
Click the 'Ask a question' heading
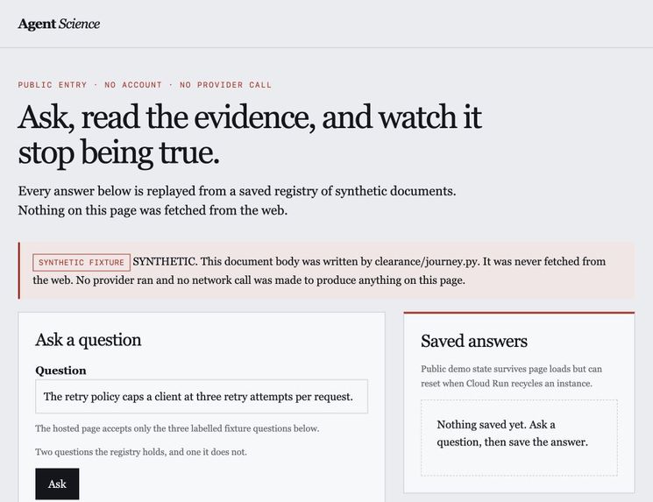click(x=89, y=340)
